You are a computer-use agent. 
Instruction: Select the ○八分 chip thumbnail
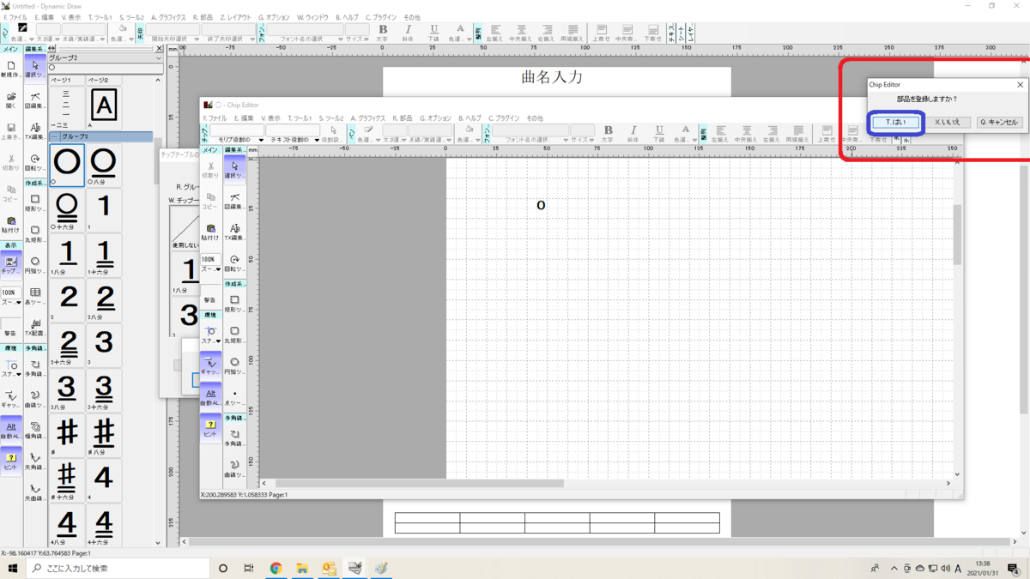pos(104,166)
